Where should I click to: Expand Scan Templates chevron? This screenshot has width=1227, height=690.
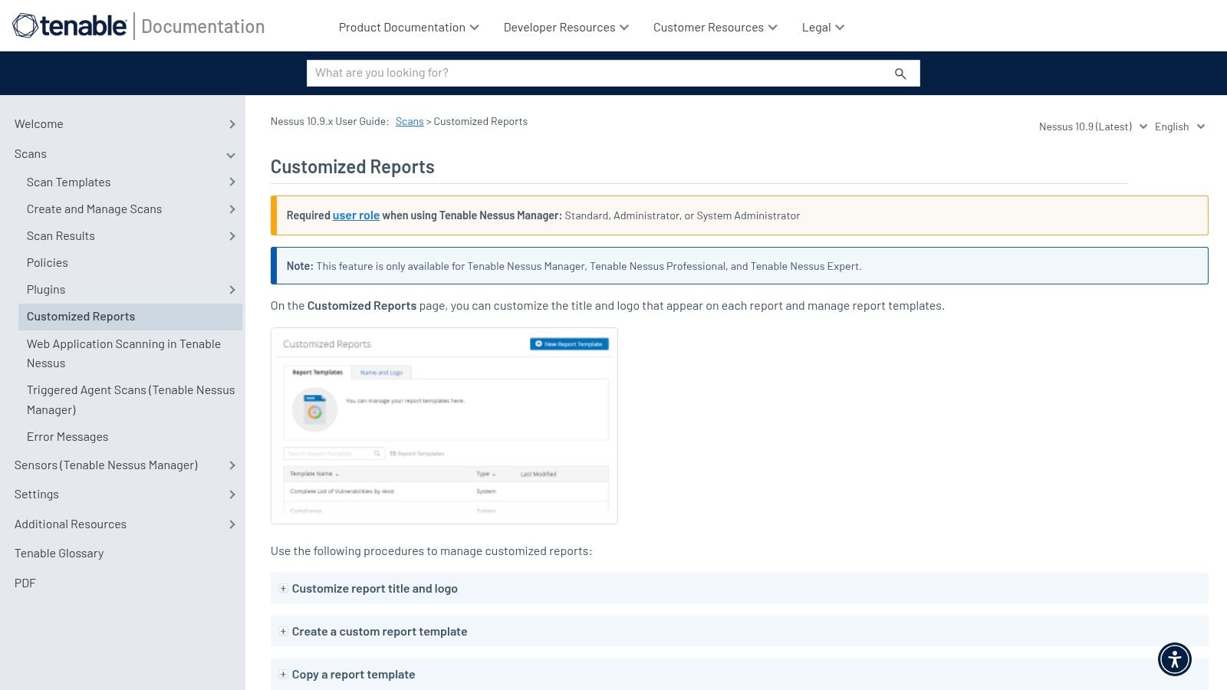[232, 182]
